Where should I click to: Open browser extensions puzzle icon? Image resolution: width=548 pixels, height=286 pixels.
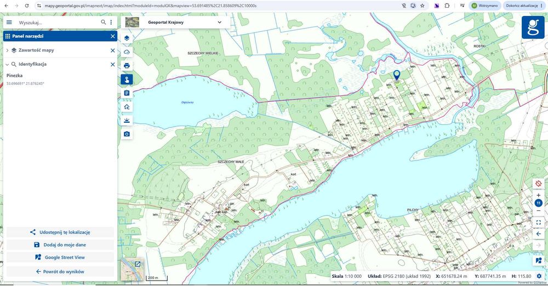tap(447, 5)
